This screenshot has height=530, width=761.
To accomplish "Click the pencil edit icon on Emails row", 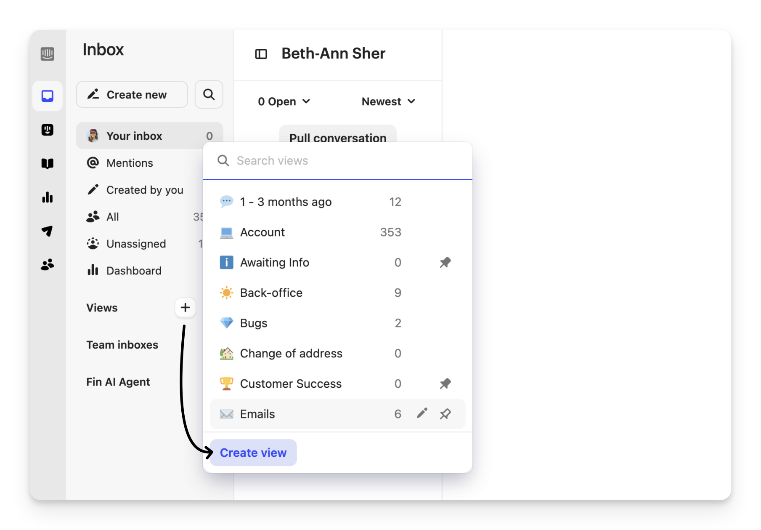I will click(422, 413).
